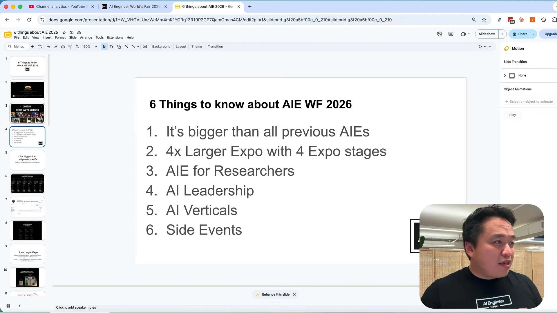Image resolution: width=557 pixels, height=313 pixels.
Task: Click the add comment toolbar icon
Action: point(145,47)
